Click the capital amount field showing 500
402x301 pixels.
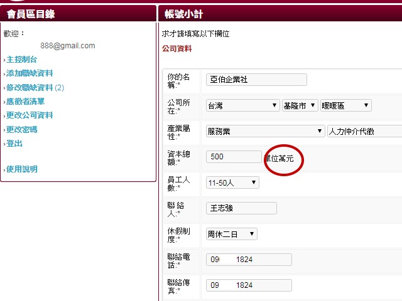click(x=234, y=157)
